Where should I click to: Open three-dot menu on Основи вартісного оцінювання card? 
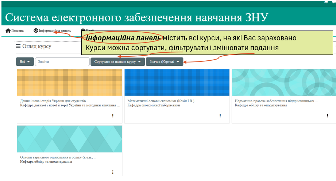113,172
